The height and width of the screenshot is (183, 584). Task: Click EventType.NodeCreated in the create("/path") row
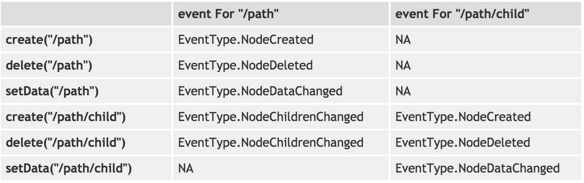pyautogui.click(x=246, y=40)
